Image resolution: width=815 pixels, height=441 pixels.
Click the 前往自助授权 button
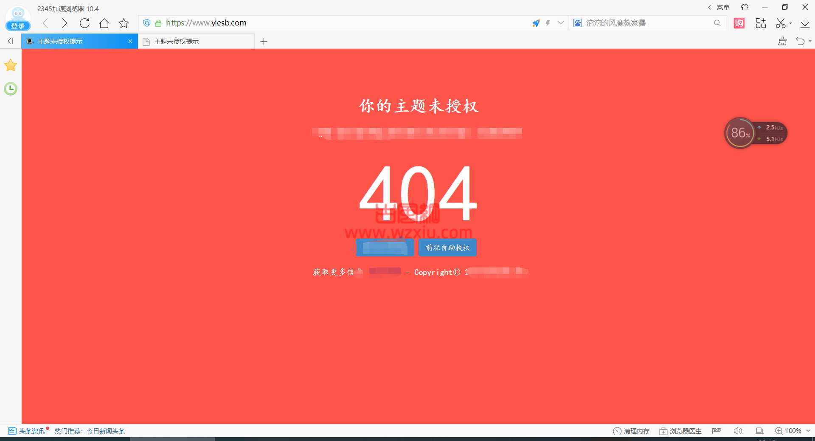tap(447, 247)
